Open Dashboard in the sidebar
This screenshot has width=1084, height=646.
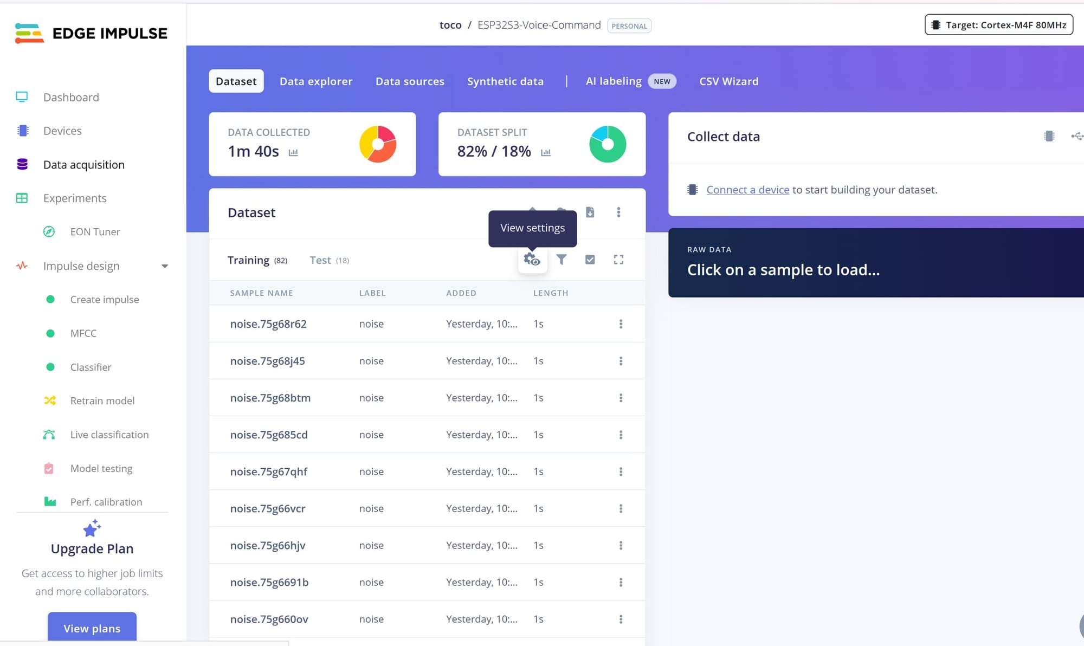(71, 98)
